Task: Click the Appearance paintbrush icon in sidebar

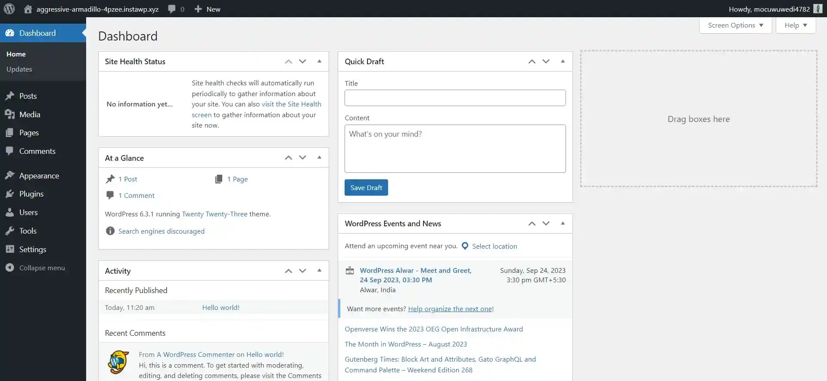Action: coord(9,175)
